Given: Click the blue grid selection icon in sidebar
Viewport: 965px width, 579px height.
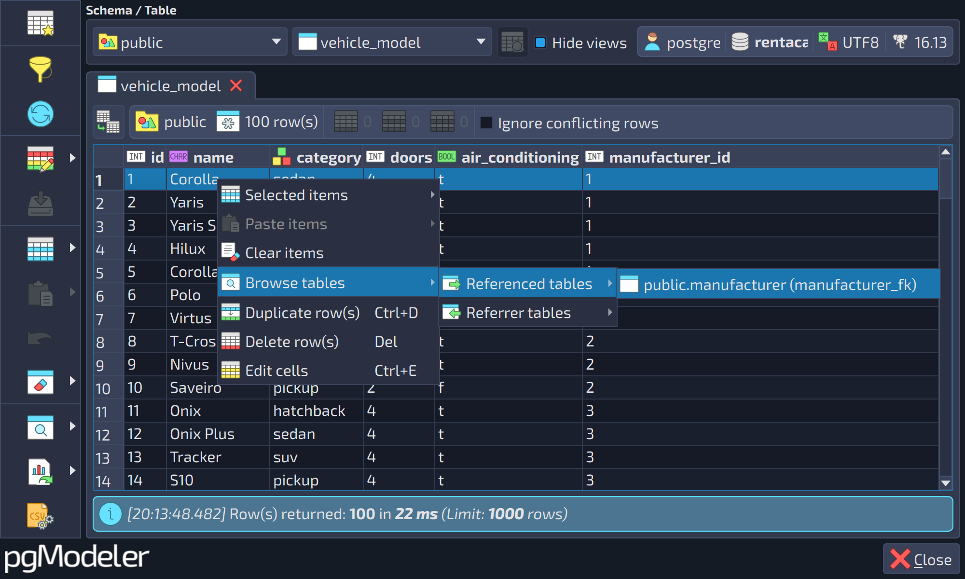Looking at the screenshot, I should coord(41,248).
